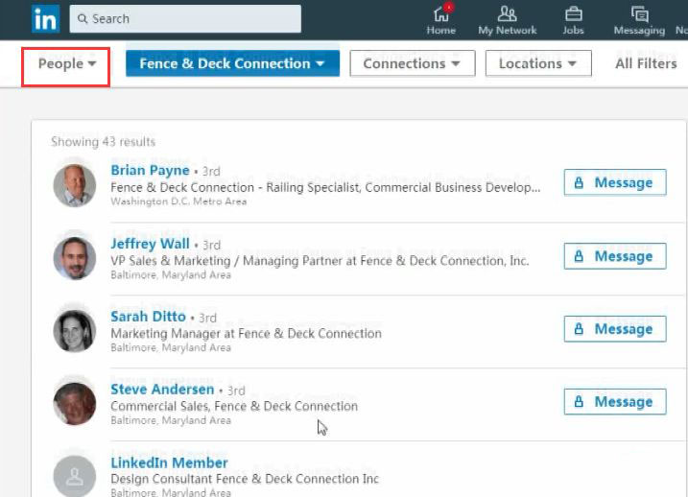Open the Messaging icon
This screenshot has height=497, width=688.
point(639,14)
